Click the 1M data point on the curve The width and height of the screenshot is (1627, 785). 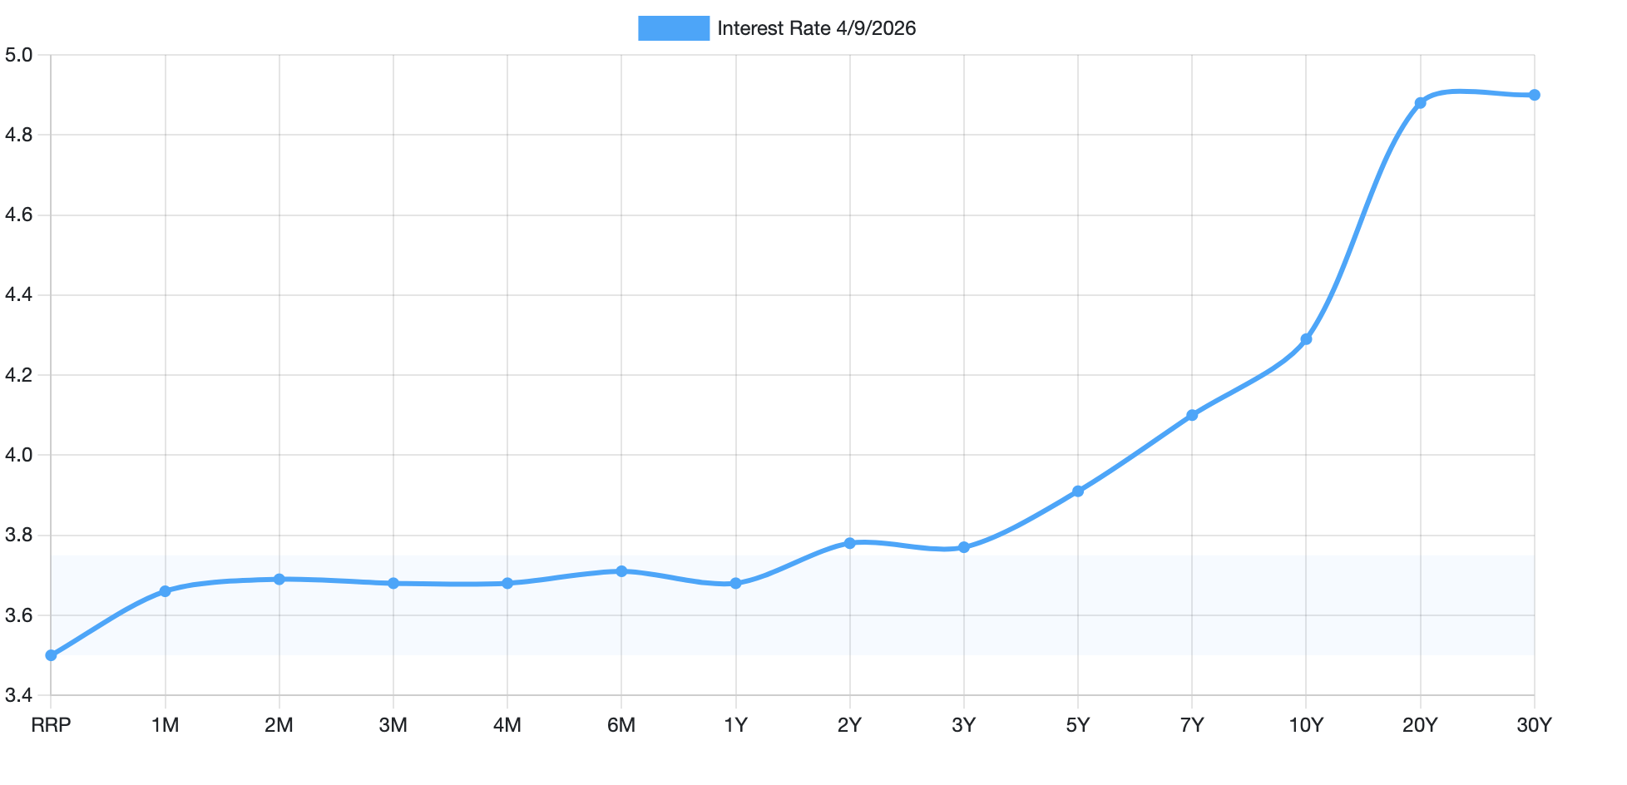(166, 590)
